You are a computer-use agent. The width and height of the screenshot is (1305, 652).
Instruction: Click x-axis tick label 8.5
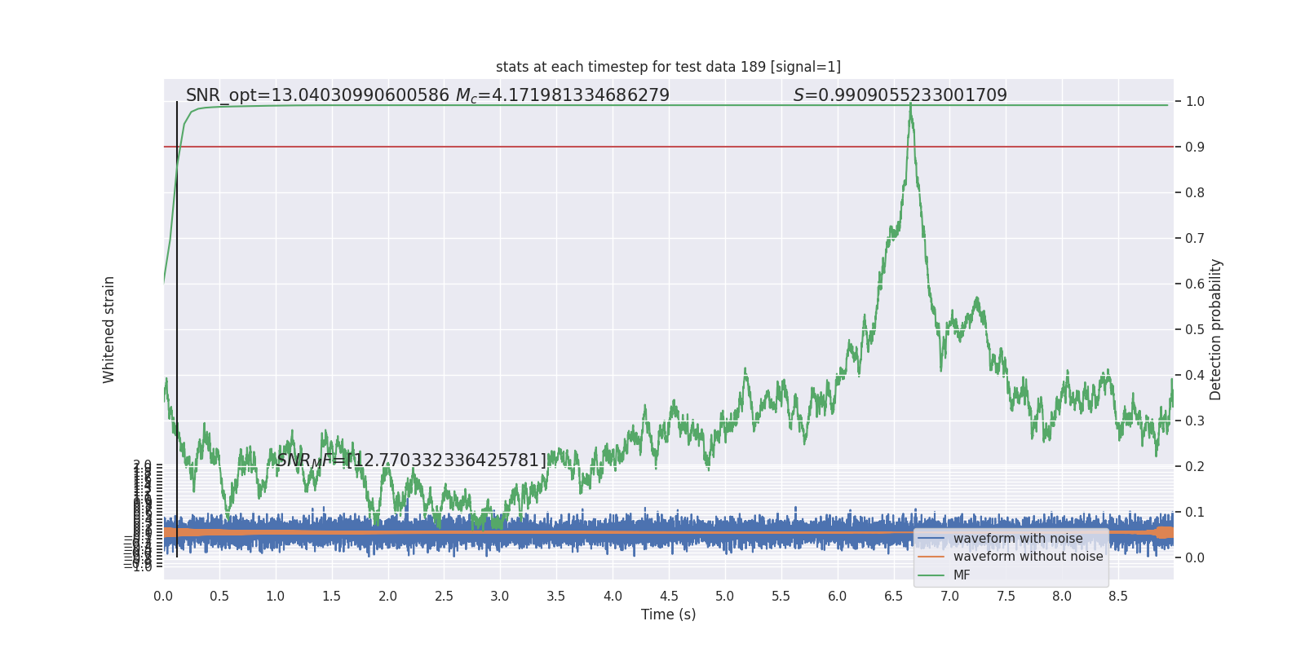coord(1118,597)
